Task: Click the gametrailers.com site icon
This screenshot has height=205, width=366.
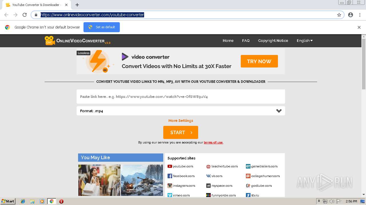Action: 248,166
